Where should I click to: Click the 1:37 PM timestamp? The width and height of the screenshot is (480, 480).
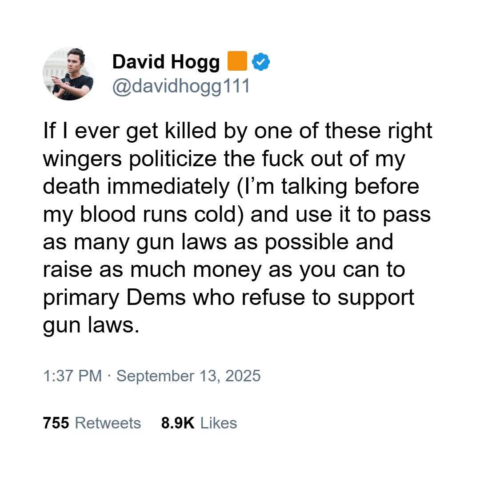pyautogui.click(x=72, y=376)
